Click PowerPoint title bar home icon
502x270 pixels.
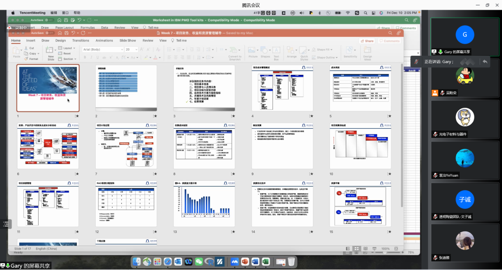59,33
